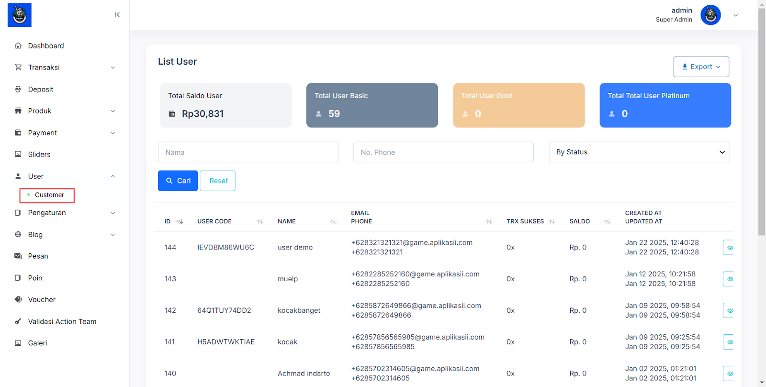Open the Export dropdown button
This screenshot has height=387, width=766.
701,67
